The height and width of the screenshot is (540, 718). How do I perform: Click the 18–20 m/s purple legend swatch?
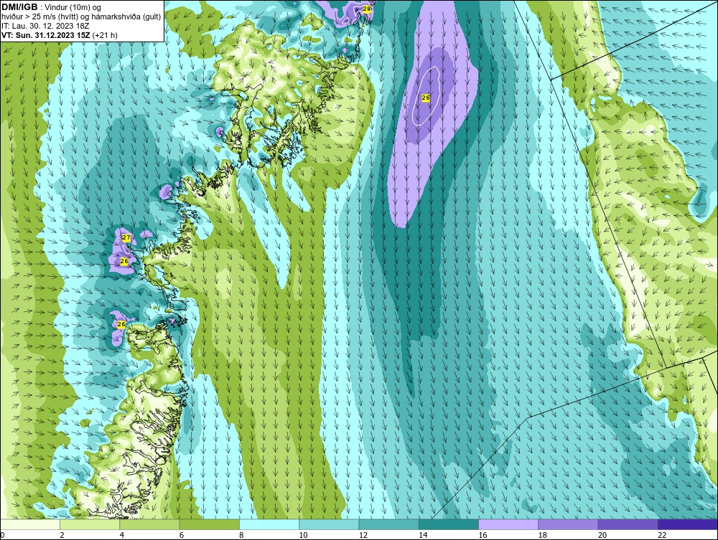[568, 524]
